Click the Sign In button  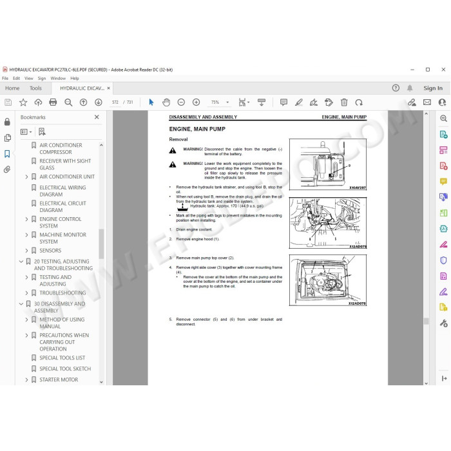coord(433,88)
